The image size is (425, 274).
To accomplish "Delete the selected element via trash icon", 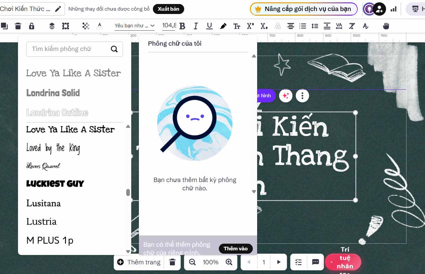I will (18, 26).
